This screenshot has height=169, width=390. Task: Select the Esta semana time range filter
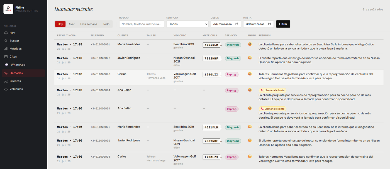point(89,24)
